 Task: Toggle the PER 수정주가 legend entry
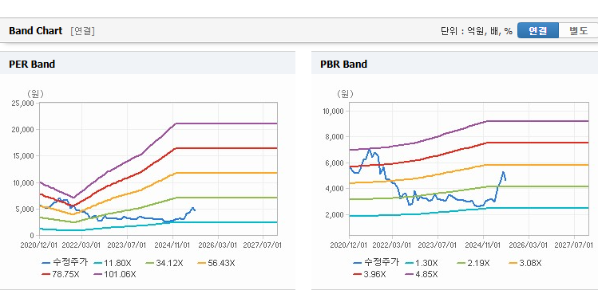[x=65, y=263]
